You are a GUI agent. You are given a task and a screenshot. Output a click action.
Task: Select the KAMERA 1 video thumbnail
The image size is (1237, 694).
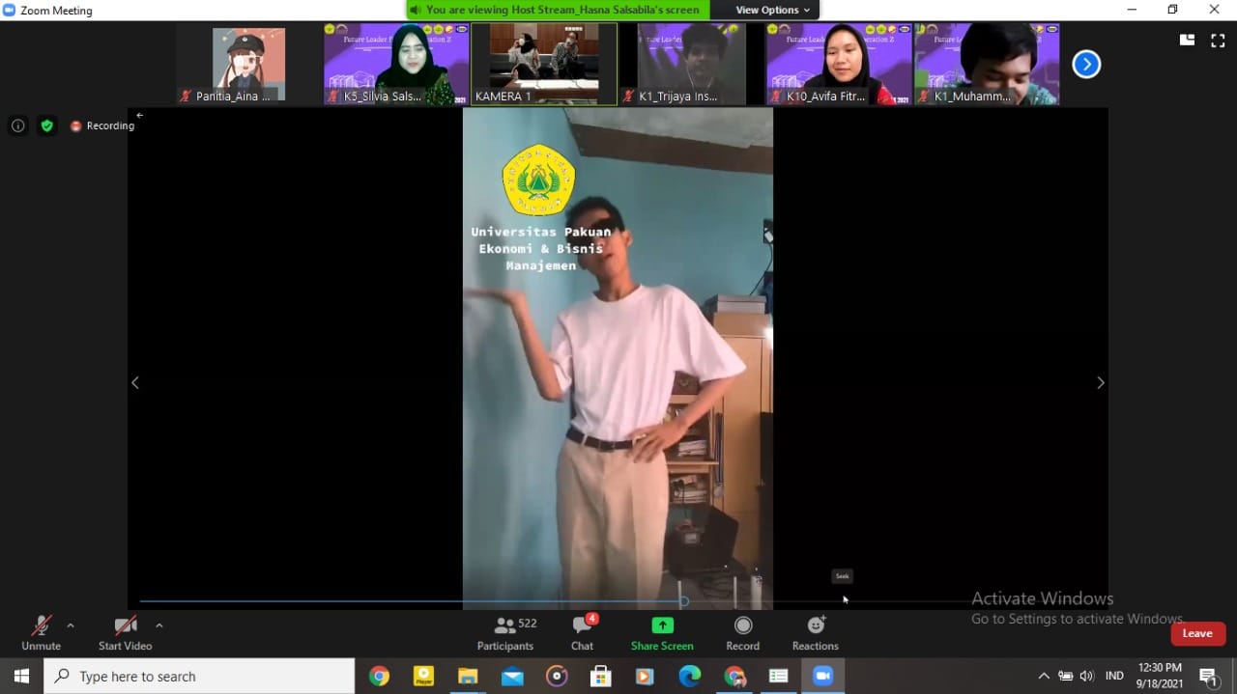(543, 64)
